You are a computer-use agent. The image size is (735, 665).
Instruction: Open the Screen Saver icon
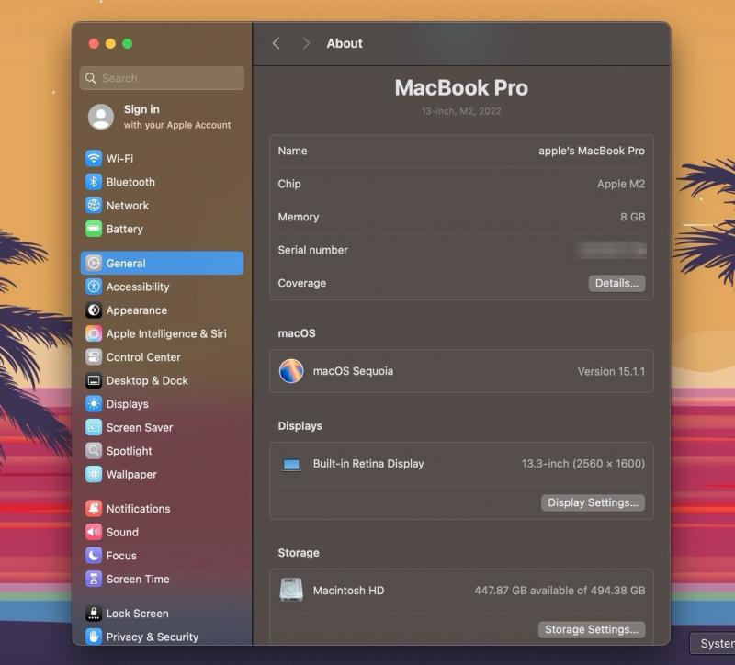click(94, 427)
